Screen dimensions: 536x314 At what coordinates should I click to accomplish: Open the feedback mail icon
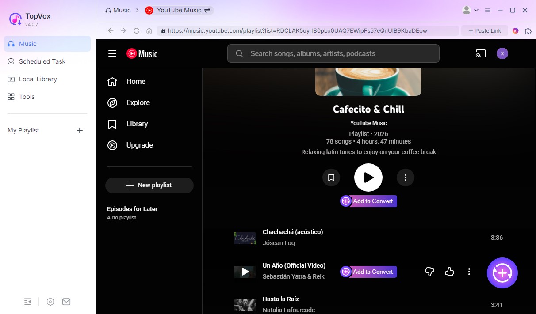point(66,301)
